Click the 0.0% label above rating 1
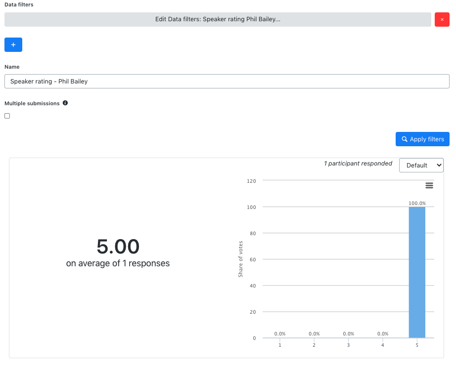This screenshot has height=374, width=456. [x=280, y=334]
